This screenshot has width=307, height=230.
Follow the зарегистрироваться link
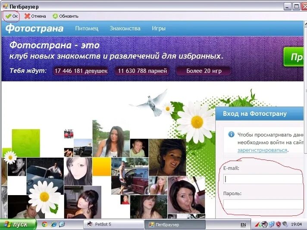pos(262,150)
